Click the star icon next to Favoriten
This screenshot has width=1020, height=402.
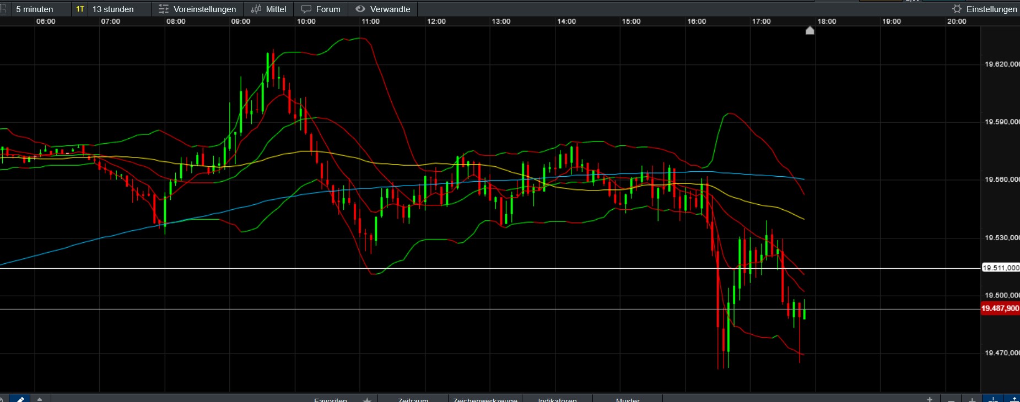click(x=368, y=400)
